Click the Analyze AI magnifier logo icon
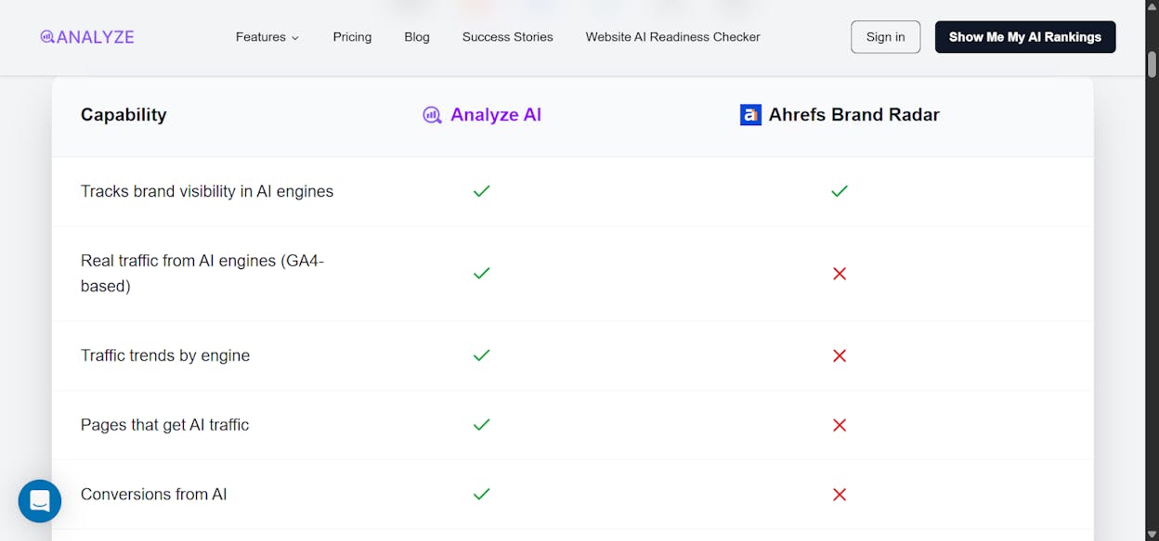Screen dimensions: 1159x541 432,115
